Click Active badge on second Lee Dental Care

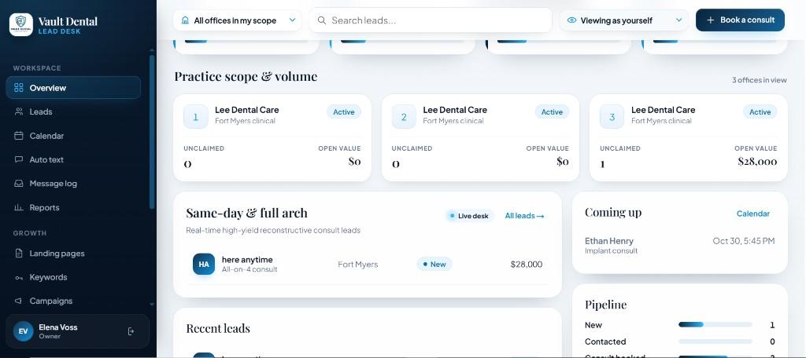click(x=552, y=111)
